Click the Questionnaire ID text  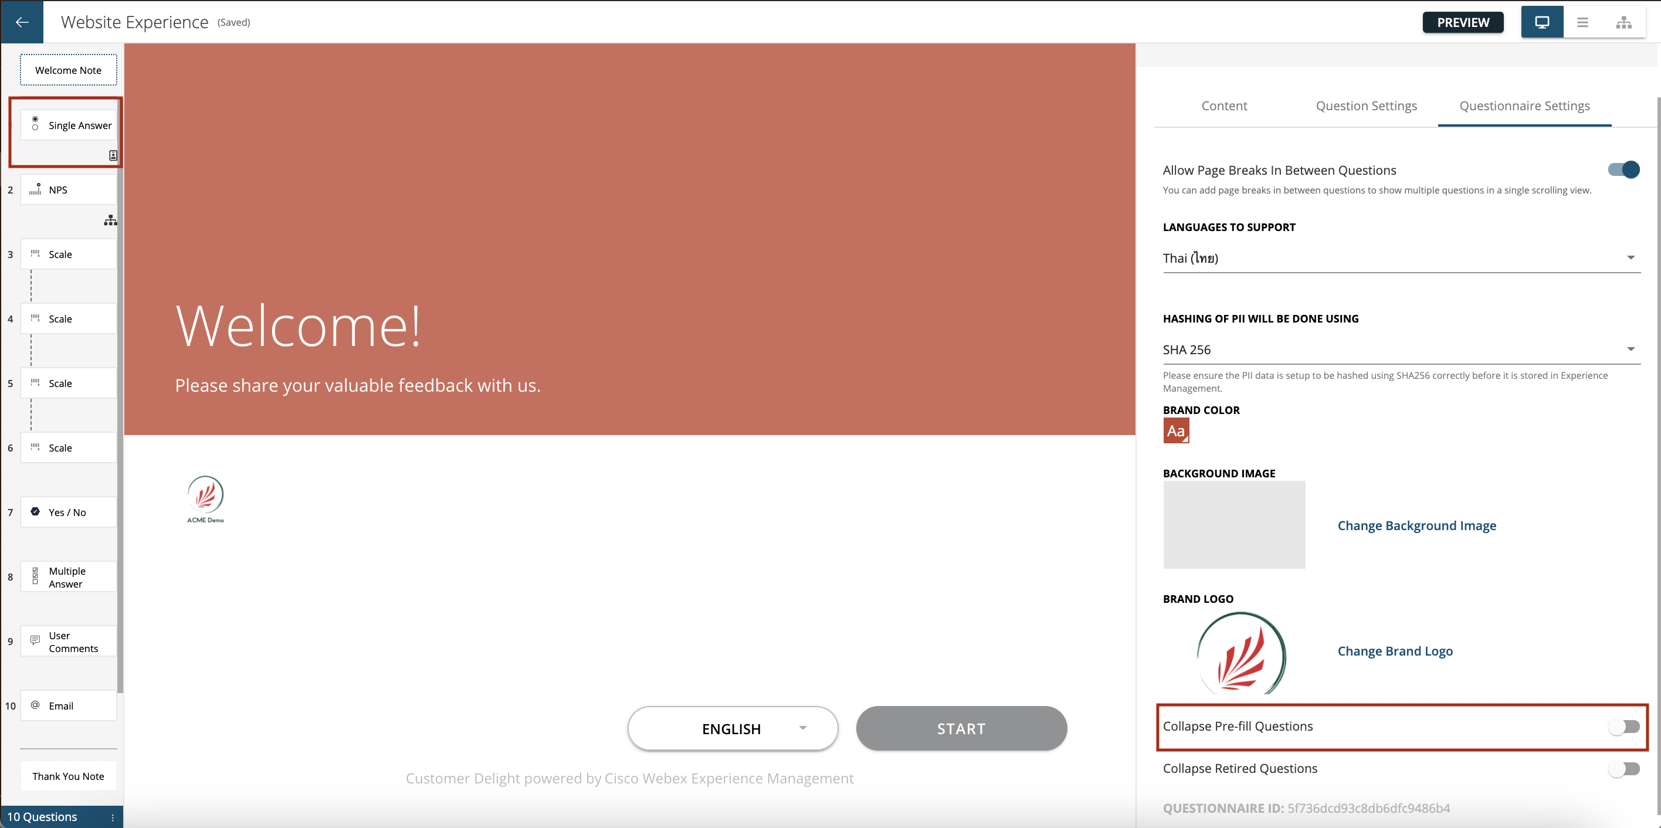point(1306,808)
